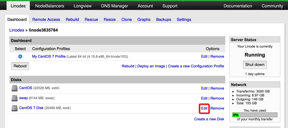
Task: Click the CentOS disk icon
Action: pyautogui.click(x=14, y=88)
